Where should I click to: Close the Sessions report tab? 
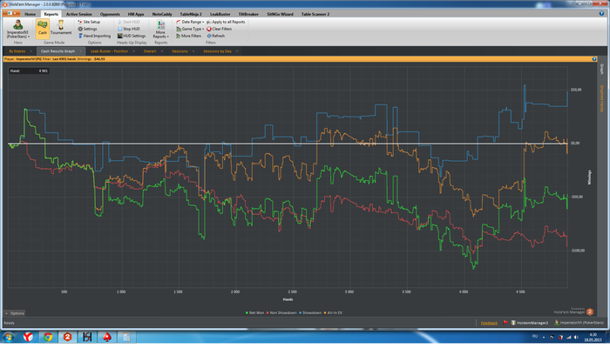point(193,51)
